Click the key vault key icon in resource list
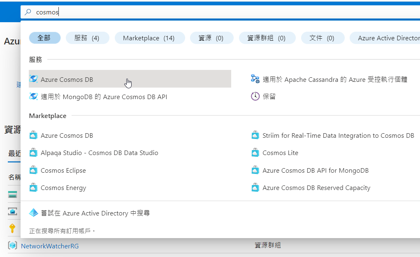The width and height of the screenshot is (420, 257). [12, 228]
